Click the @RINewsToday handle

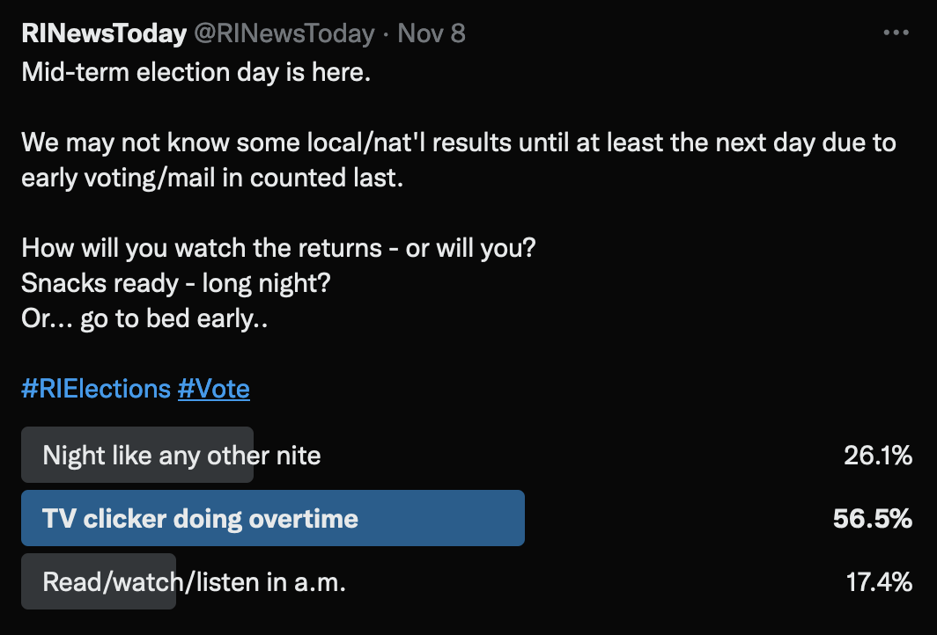(x=284, y=33)
